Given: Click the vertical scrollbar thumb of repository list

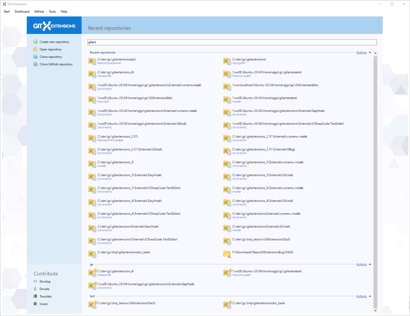Looking at the screenshot, I should [375, 182].
